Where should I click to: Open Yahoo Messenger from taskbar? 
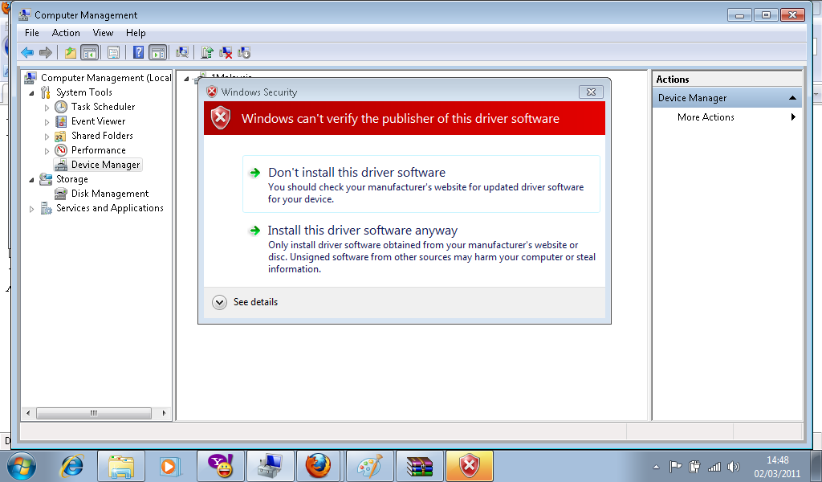coord(221,466)
